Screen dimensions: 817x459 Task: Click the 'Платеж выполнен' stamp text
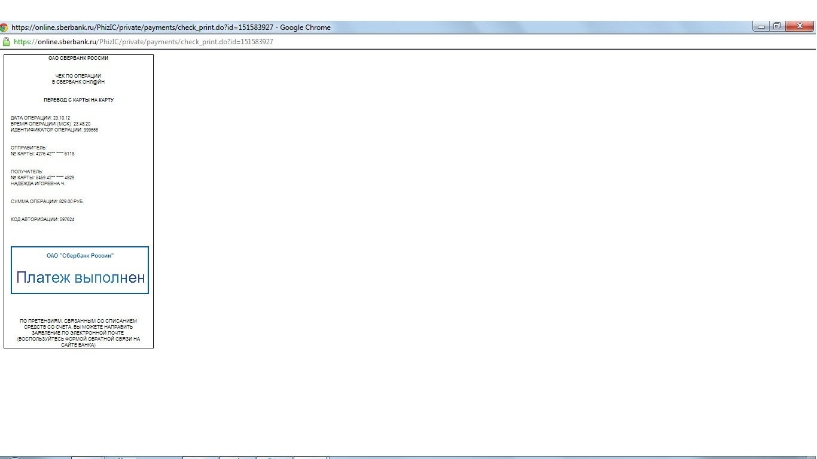pos(80,277)
